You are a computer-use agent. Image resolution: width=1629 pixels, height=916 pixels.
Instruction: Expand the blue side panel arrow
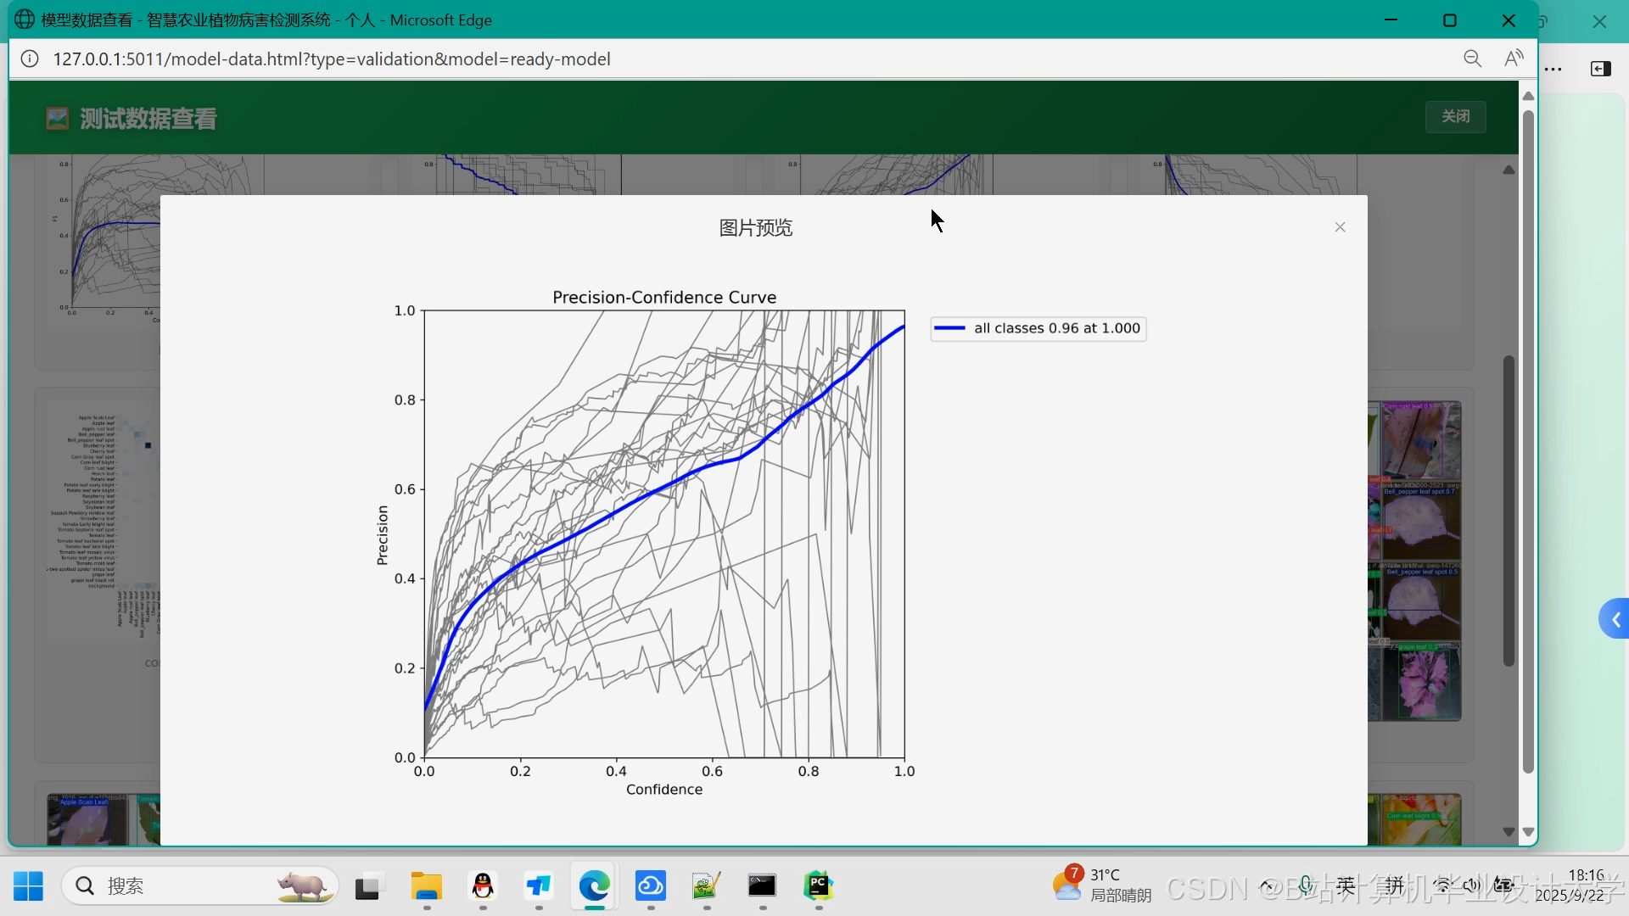click(x=1615, y=619)
